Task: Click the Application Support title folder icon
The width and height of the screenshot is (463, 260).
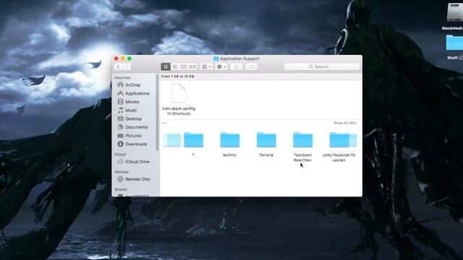Action: click(x=216, y=58)
